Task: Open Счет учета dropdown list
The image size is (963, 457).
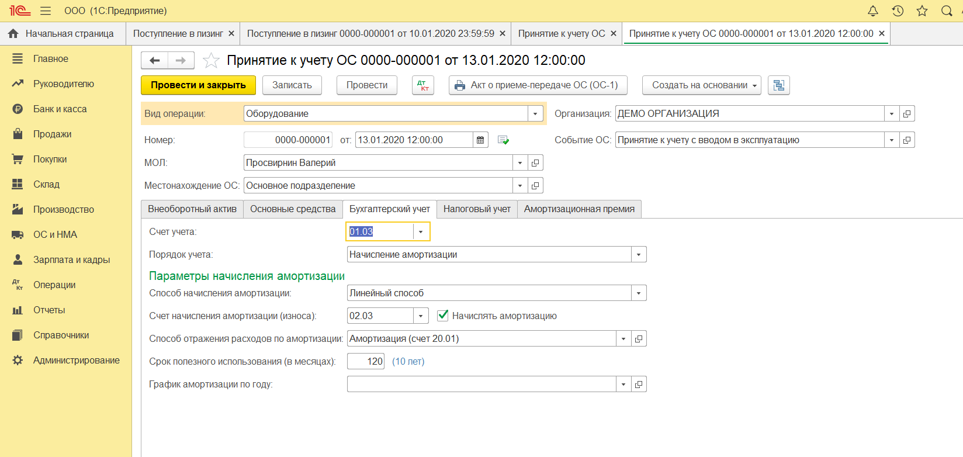Action: 421,232
